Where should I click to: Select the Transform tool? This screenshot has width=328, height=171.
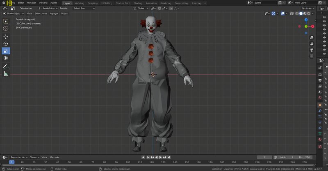pyautogui.click(x=6, y=58)
